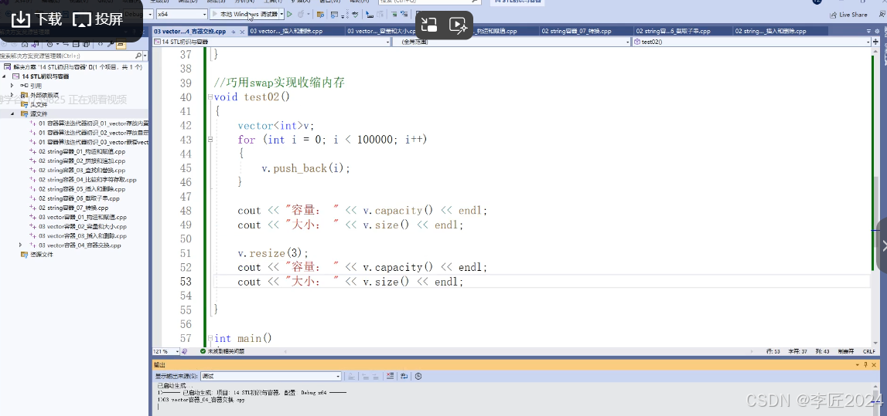Viewport: 887px width, 416px height.
Task: Click v.push_back(i) on line 45
Action: point(306,167)
